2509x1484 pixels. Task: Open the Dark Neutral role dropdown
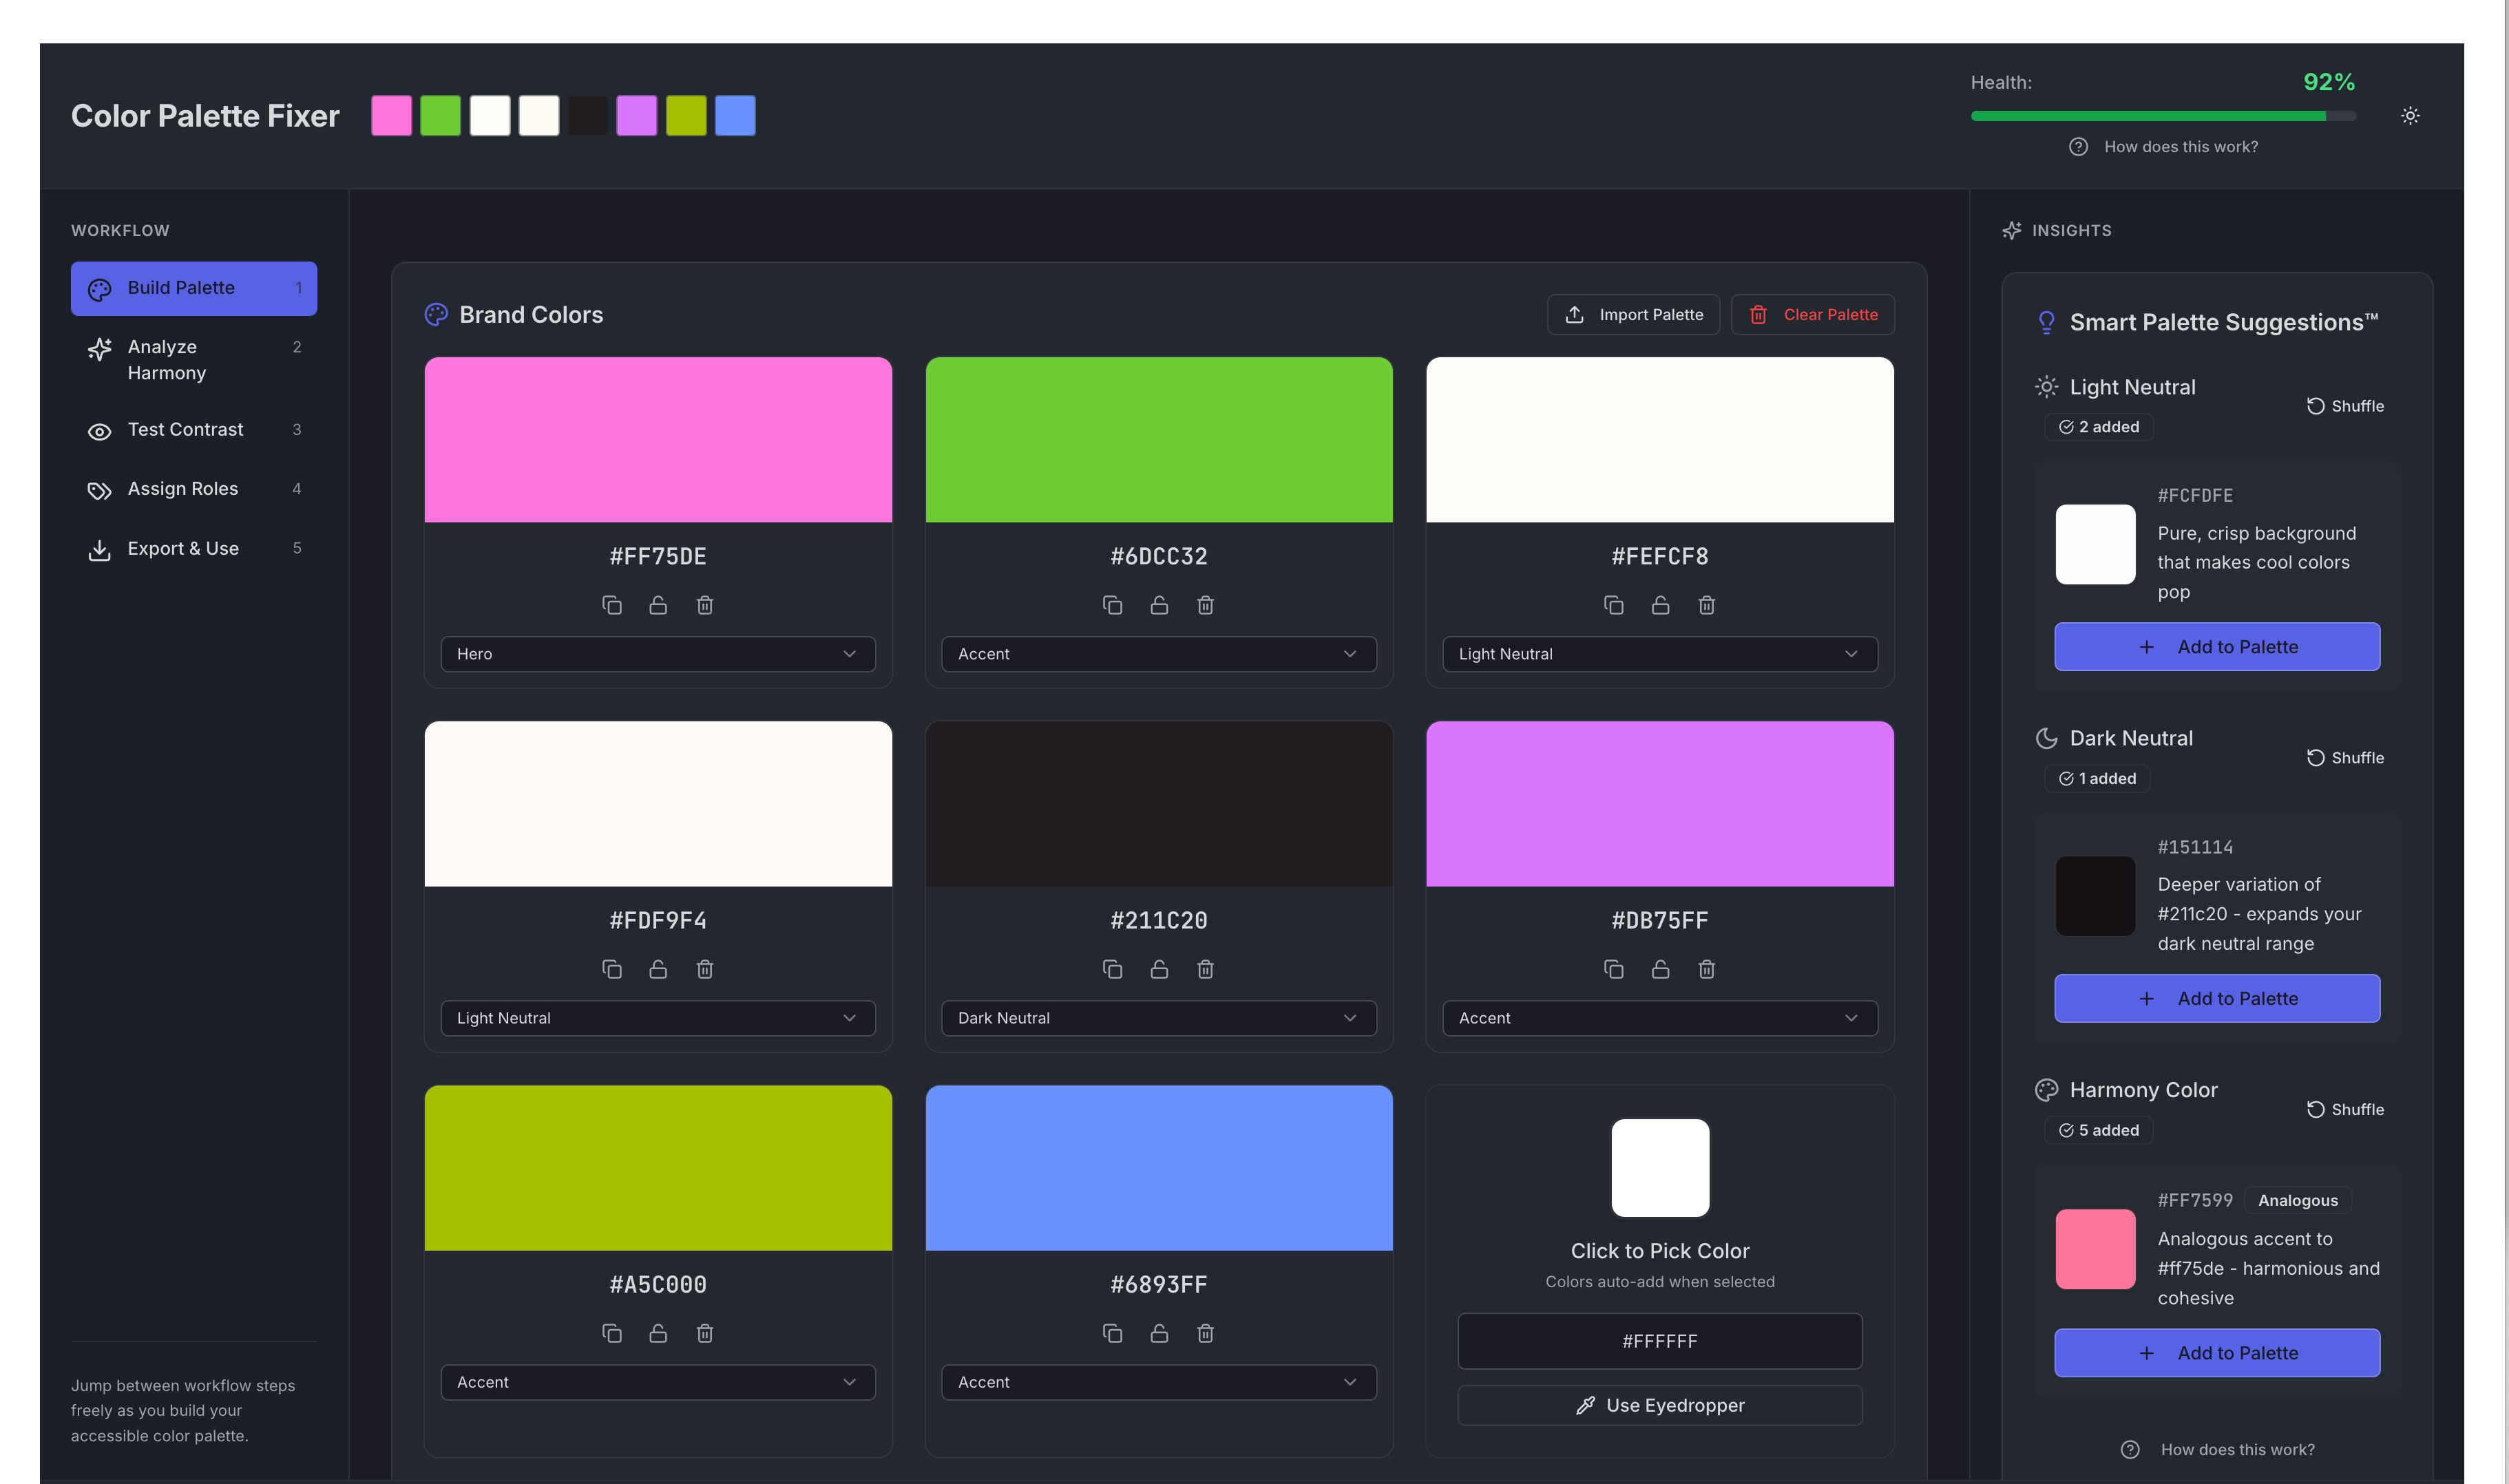pos(1158,1018)
